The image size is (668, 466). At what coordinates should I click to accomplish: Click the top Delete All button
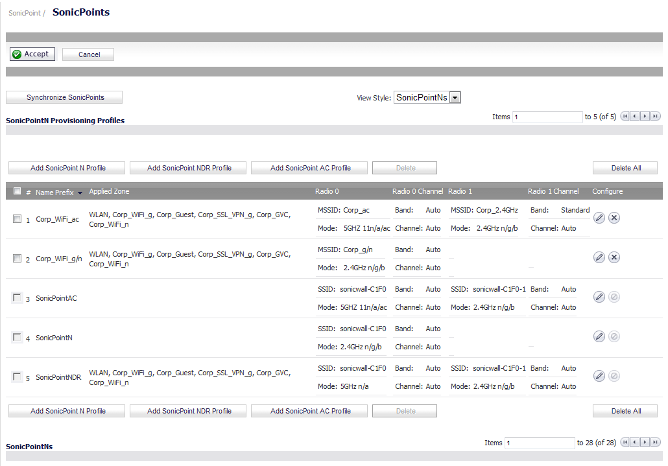(x=625, y=168)
